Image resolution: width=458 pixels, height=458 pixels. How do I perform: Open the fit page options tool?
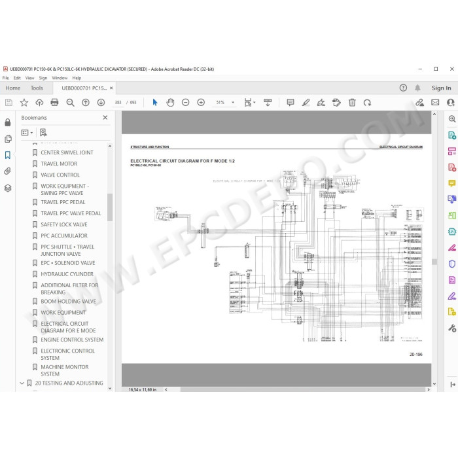[249, 103]
